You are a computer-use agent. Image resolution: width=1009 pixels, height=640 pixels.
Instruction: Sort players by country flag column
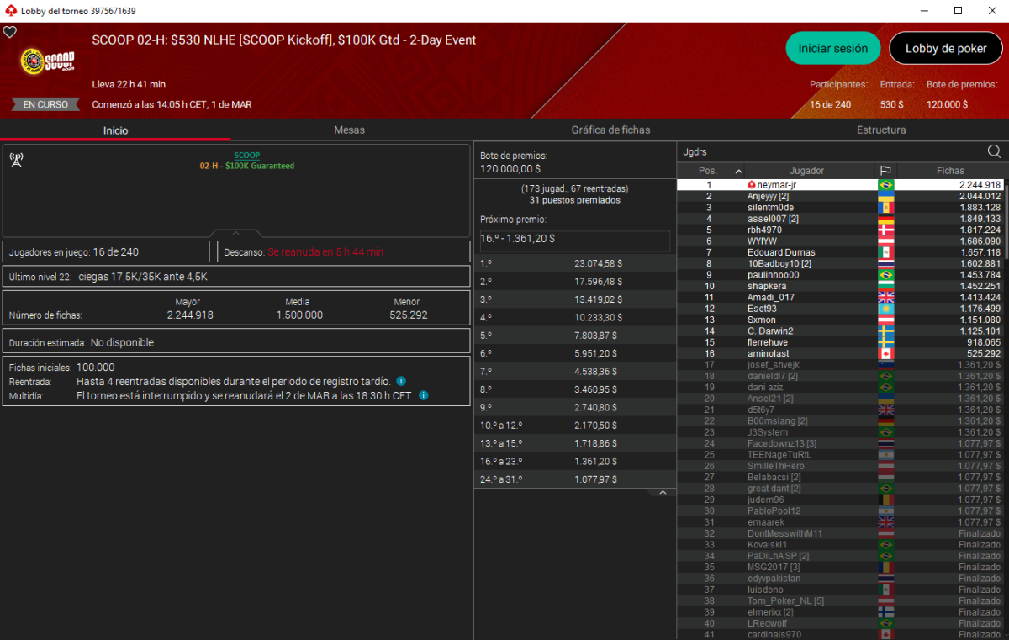(x=885, y=171)
